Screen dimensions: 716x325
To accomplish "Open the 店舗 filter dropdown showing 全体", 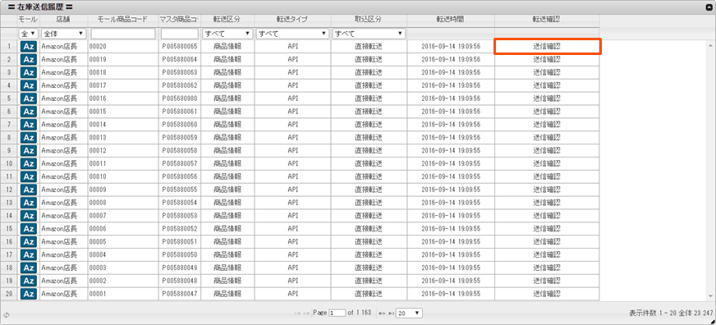I will tap(63, 34).
